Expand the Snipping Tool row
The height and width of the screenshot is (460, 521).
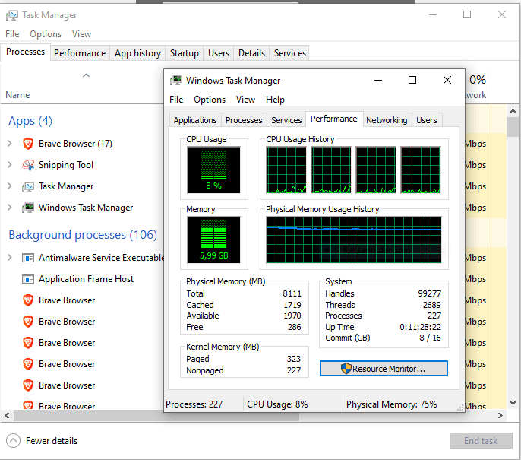(10, 165)
